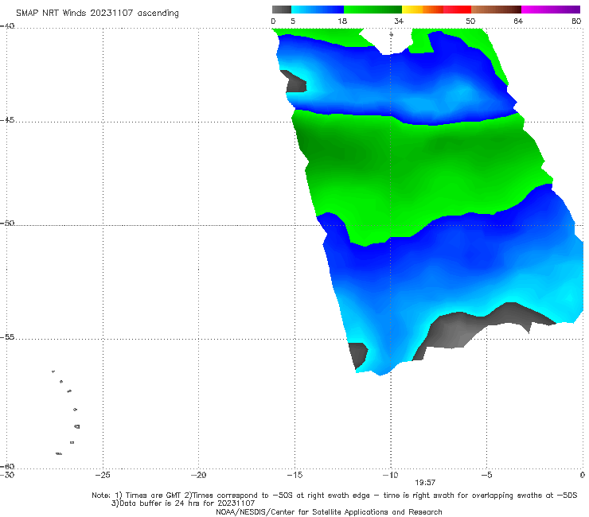
Task: Click the title 'SMAP NRT Winds 20231107 ascending'
Action: pos(97,14)
